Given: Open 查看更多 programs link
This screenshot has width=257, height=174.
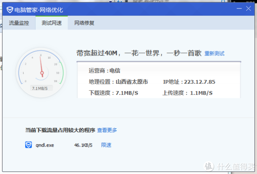Looking at the screenshot, I should point(107,130).
